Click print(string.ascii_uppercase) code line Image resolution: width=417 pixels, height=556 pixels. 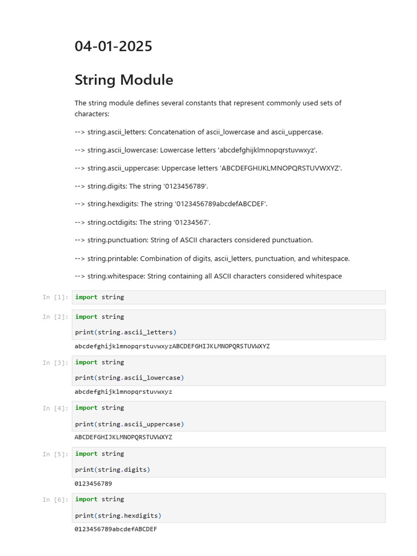(130, 424)
